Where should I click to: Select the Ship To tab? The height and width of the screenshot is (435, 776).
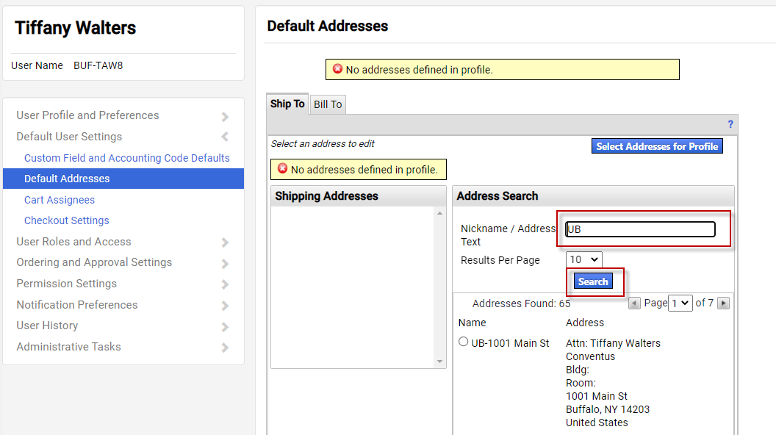(x=287, y=104)
